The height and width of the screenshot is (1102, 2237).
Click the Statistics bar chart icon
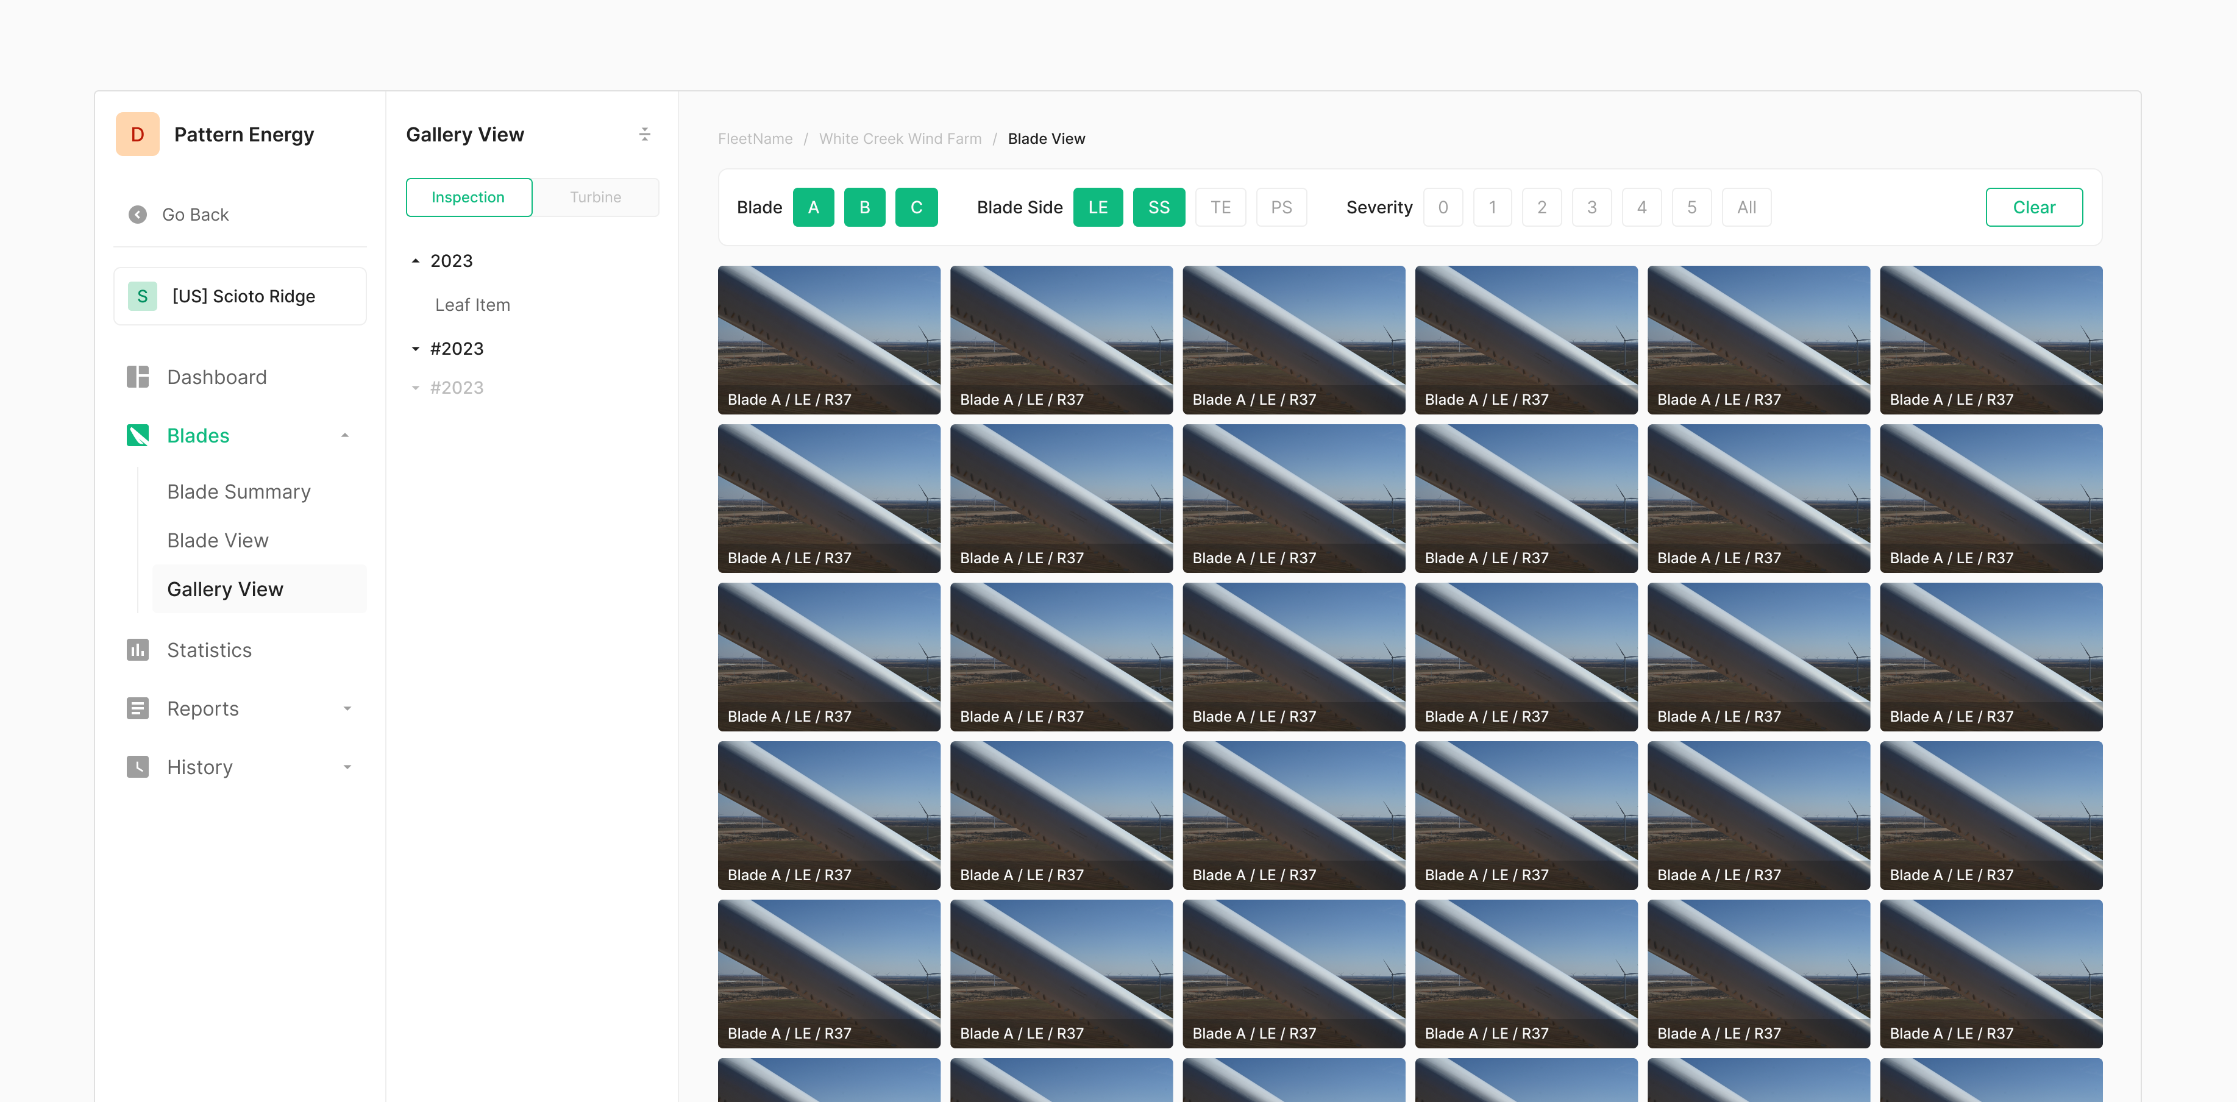click(137, 650)
